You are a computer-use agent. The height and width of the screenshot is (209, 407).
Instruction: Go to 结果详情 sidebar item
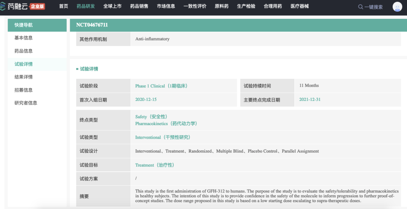pos(23,77)
